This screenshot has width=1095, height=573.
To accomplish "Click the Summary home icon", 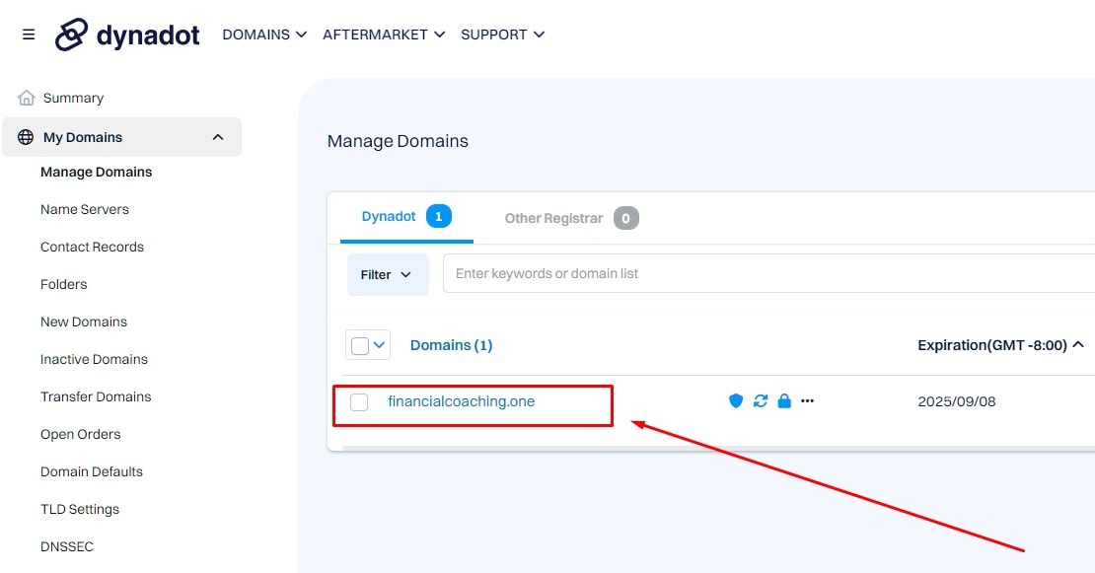I will (x=27, y=98).
